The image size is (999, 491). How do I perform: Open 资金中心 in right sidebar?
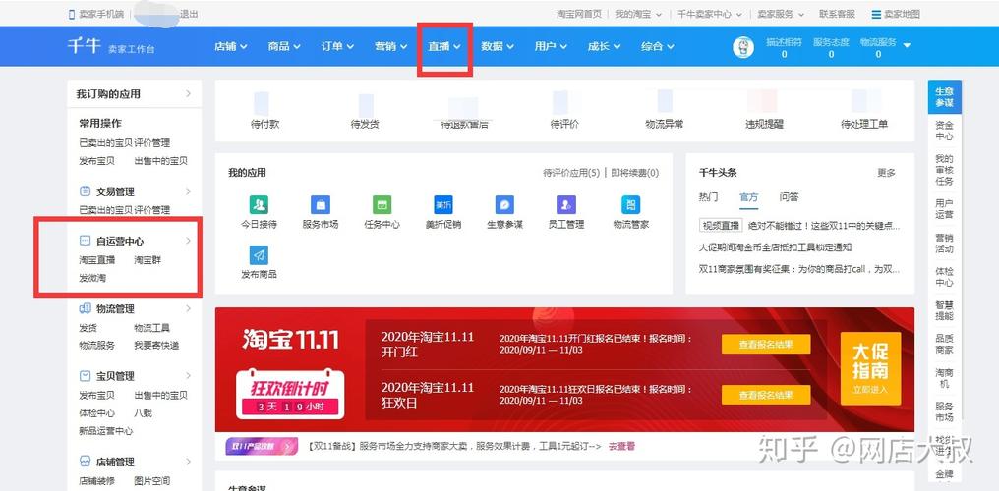point(944,131)
